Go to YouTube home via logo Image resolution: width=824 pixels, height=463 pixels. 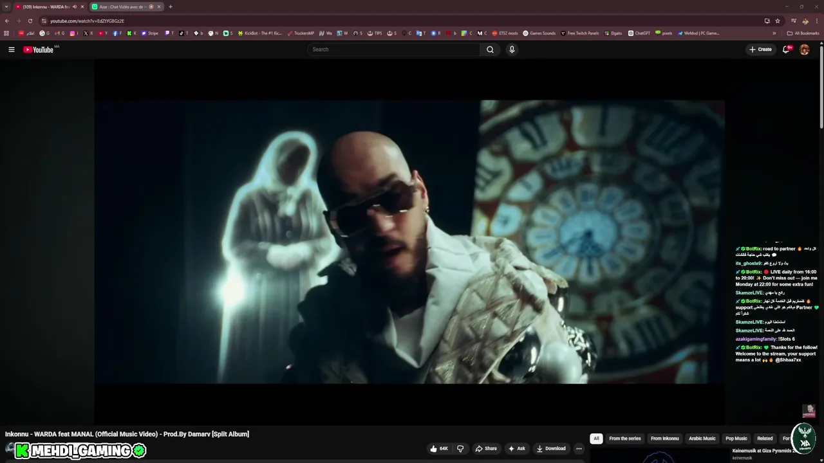39,50
